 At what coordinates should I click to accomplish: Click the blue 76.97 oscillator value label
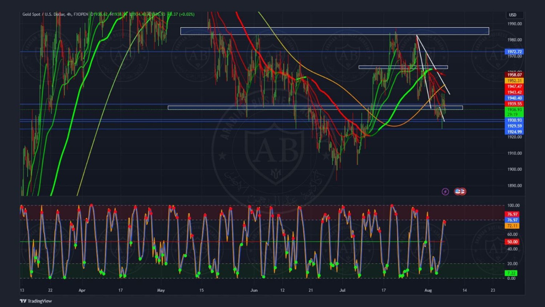click(512, 220)
